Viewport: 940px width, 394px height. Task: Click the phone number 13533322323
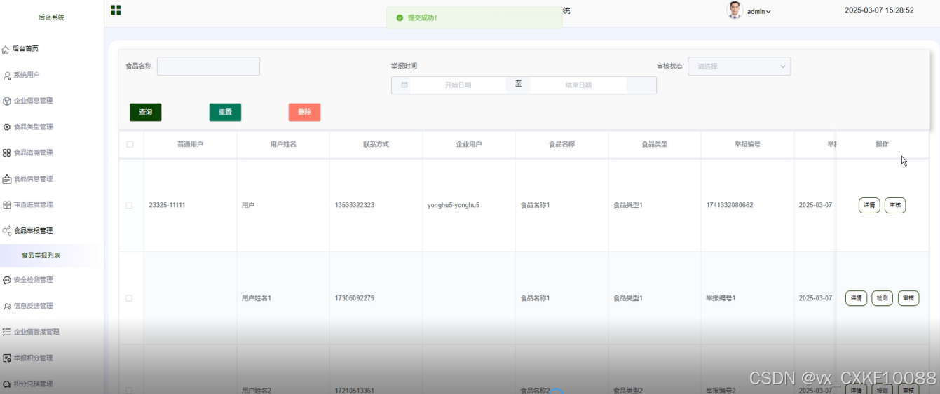[355, 205]
